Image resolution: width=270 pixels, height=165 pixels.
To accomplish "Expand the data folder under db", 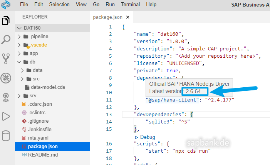I will coord(22,70).
